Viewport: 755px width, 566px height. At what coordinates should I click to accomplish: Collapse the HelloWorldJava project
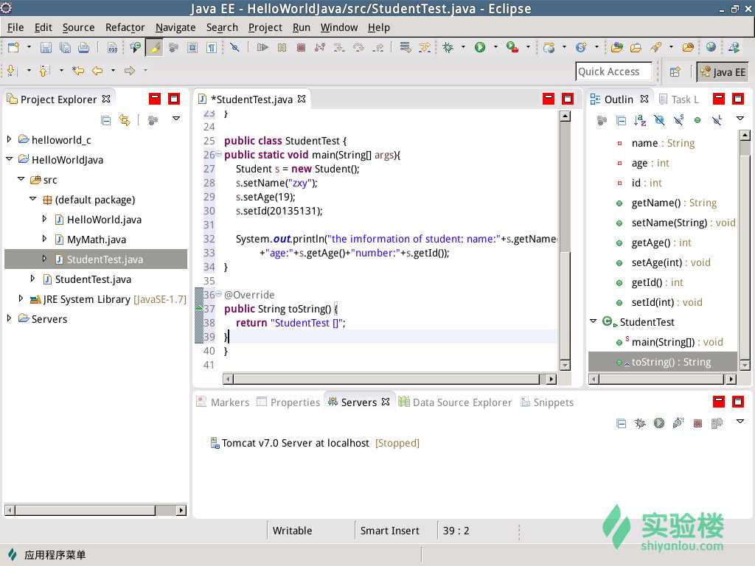9,159
